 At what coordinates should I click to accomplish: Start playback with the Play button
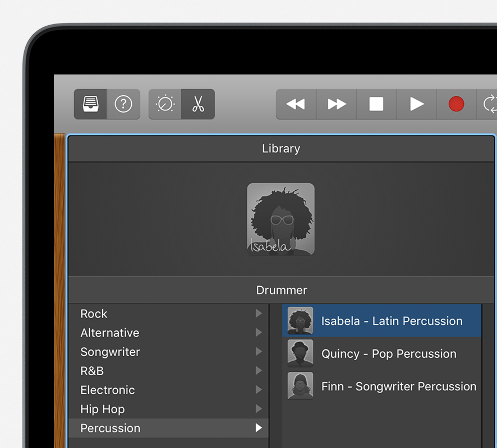(x=416, y=104)
